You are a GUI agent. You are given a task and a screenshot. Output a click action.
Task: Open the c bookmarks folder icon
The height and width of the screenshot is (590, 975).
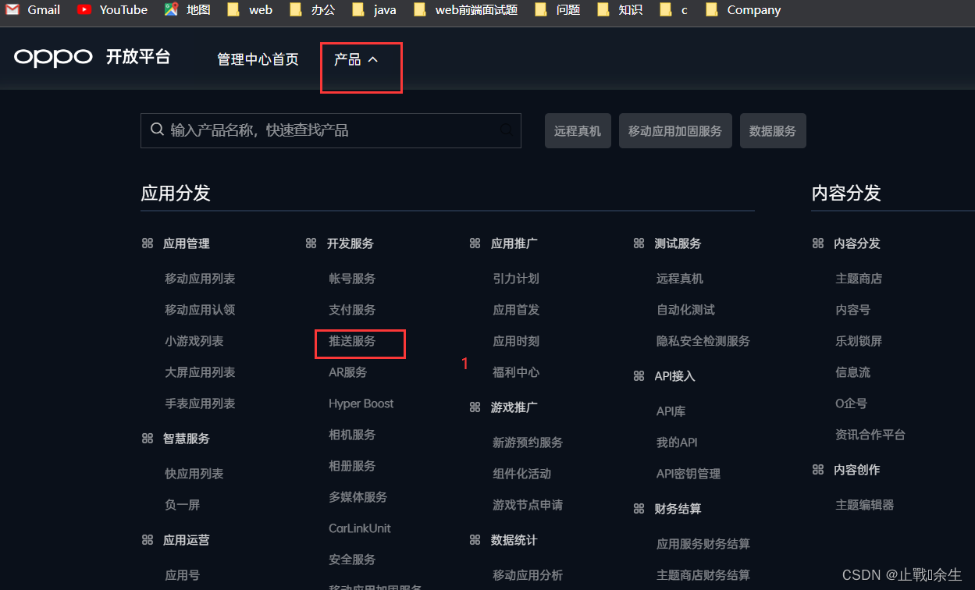click(x=665, y=10)
